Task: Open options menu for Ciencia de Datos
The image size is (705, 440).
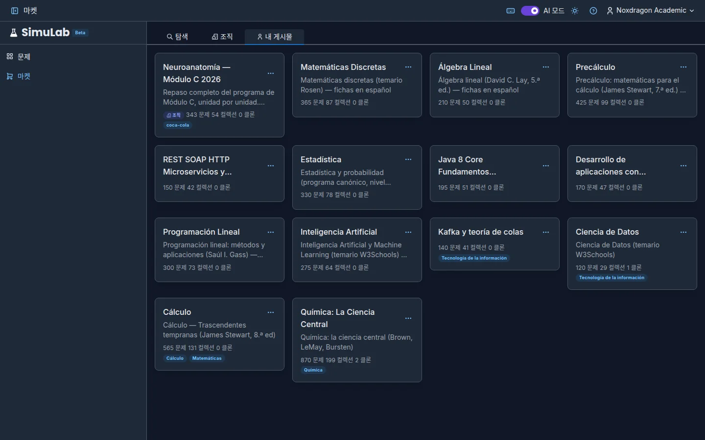Action: tap(683, 232)
